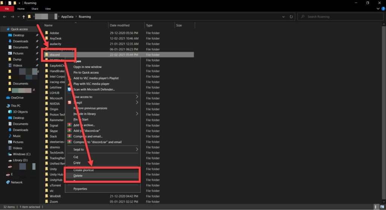Sort by Date modified column
The image size is (386, 210).
[x=119, y=25]
